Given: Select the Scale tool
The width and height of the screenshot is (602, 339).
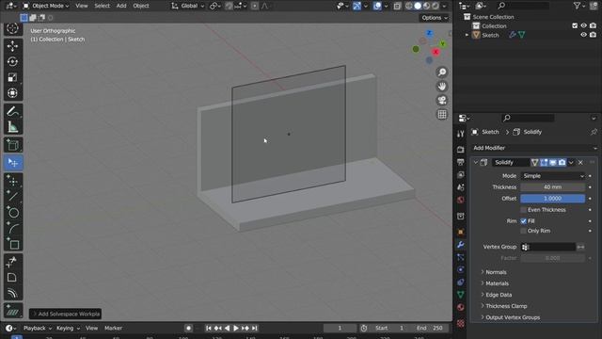Looking at the screenshot, I should (x=12, y=77).
